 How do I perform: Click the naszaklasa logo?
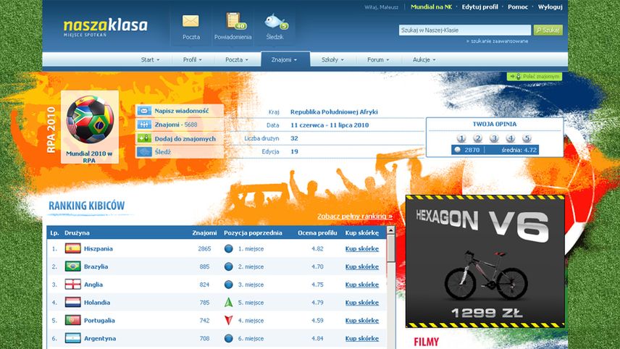106,27
